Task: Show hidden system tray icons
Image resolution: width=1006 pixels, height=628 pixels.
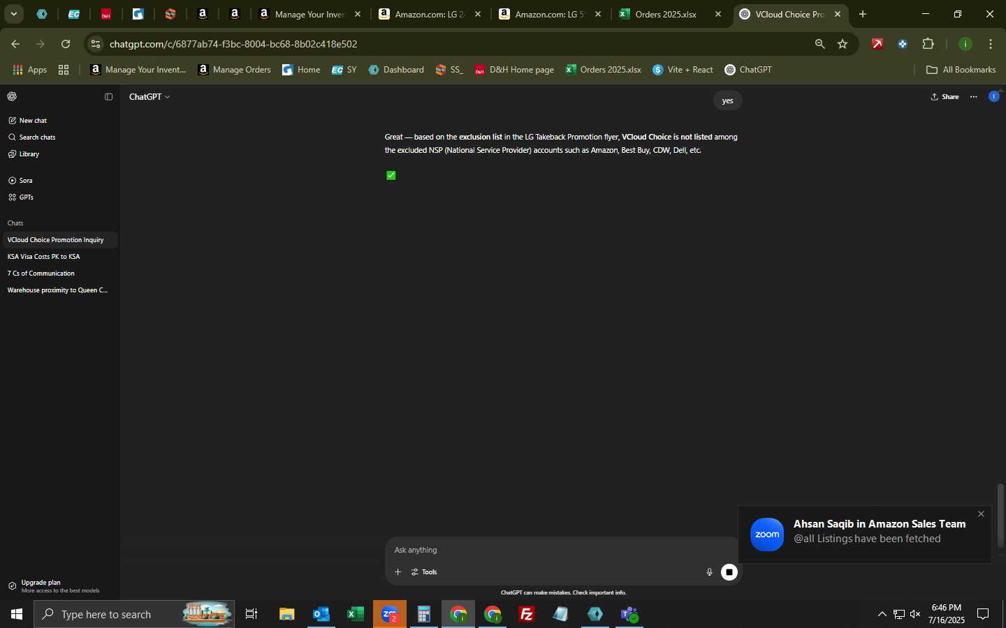Action: point(882,614)
